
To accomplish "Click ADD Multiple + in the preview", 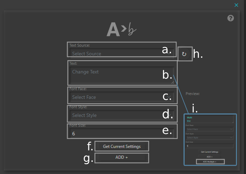I will [x=210, y=162].
